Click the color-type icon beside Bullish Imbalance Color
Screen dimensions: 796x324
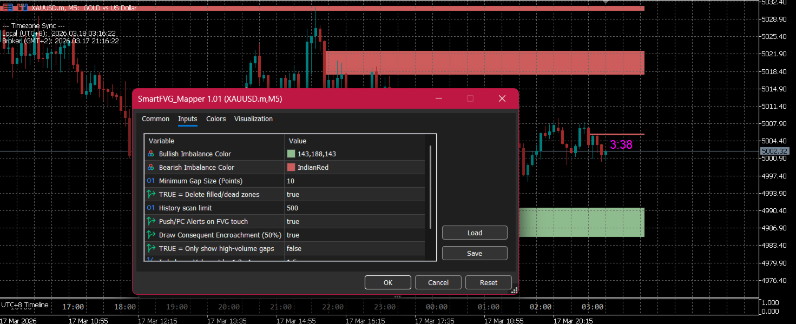[x=151, y=154]
